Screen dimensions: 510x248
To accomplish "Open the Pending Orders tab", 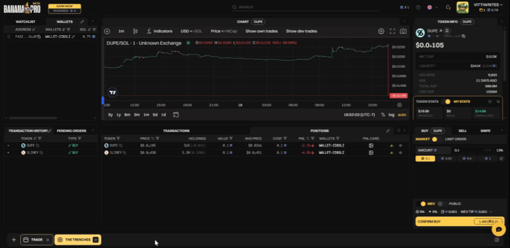I will coord(71,131).
